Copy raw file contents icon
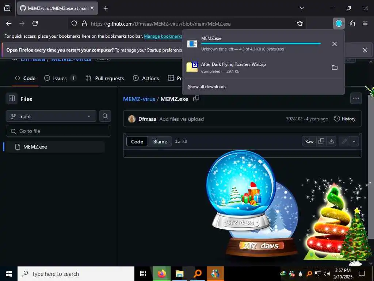The image size is (374, 281). coord(321,141)
